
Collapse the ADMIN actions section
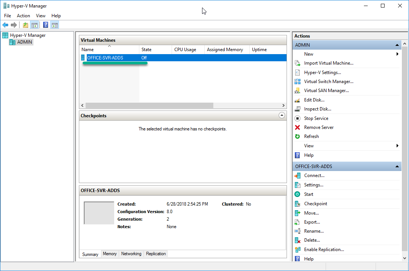pyautogui.click(x=397, y=45)
